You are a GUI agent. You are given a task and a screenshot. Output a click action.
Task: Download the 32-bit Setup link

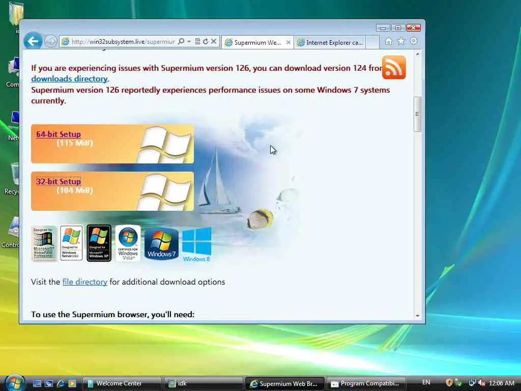coord(59,182)
